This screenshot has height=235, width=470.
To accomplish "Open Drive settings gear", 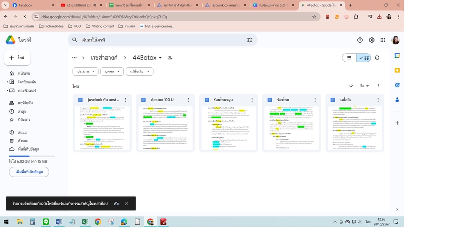I will pos(372,40).
